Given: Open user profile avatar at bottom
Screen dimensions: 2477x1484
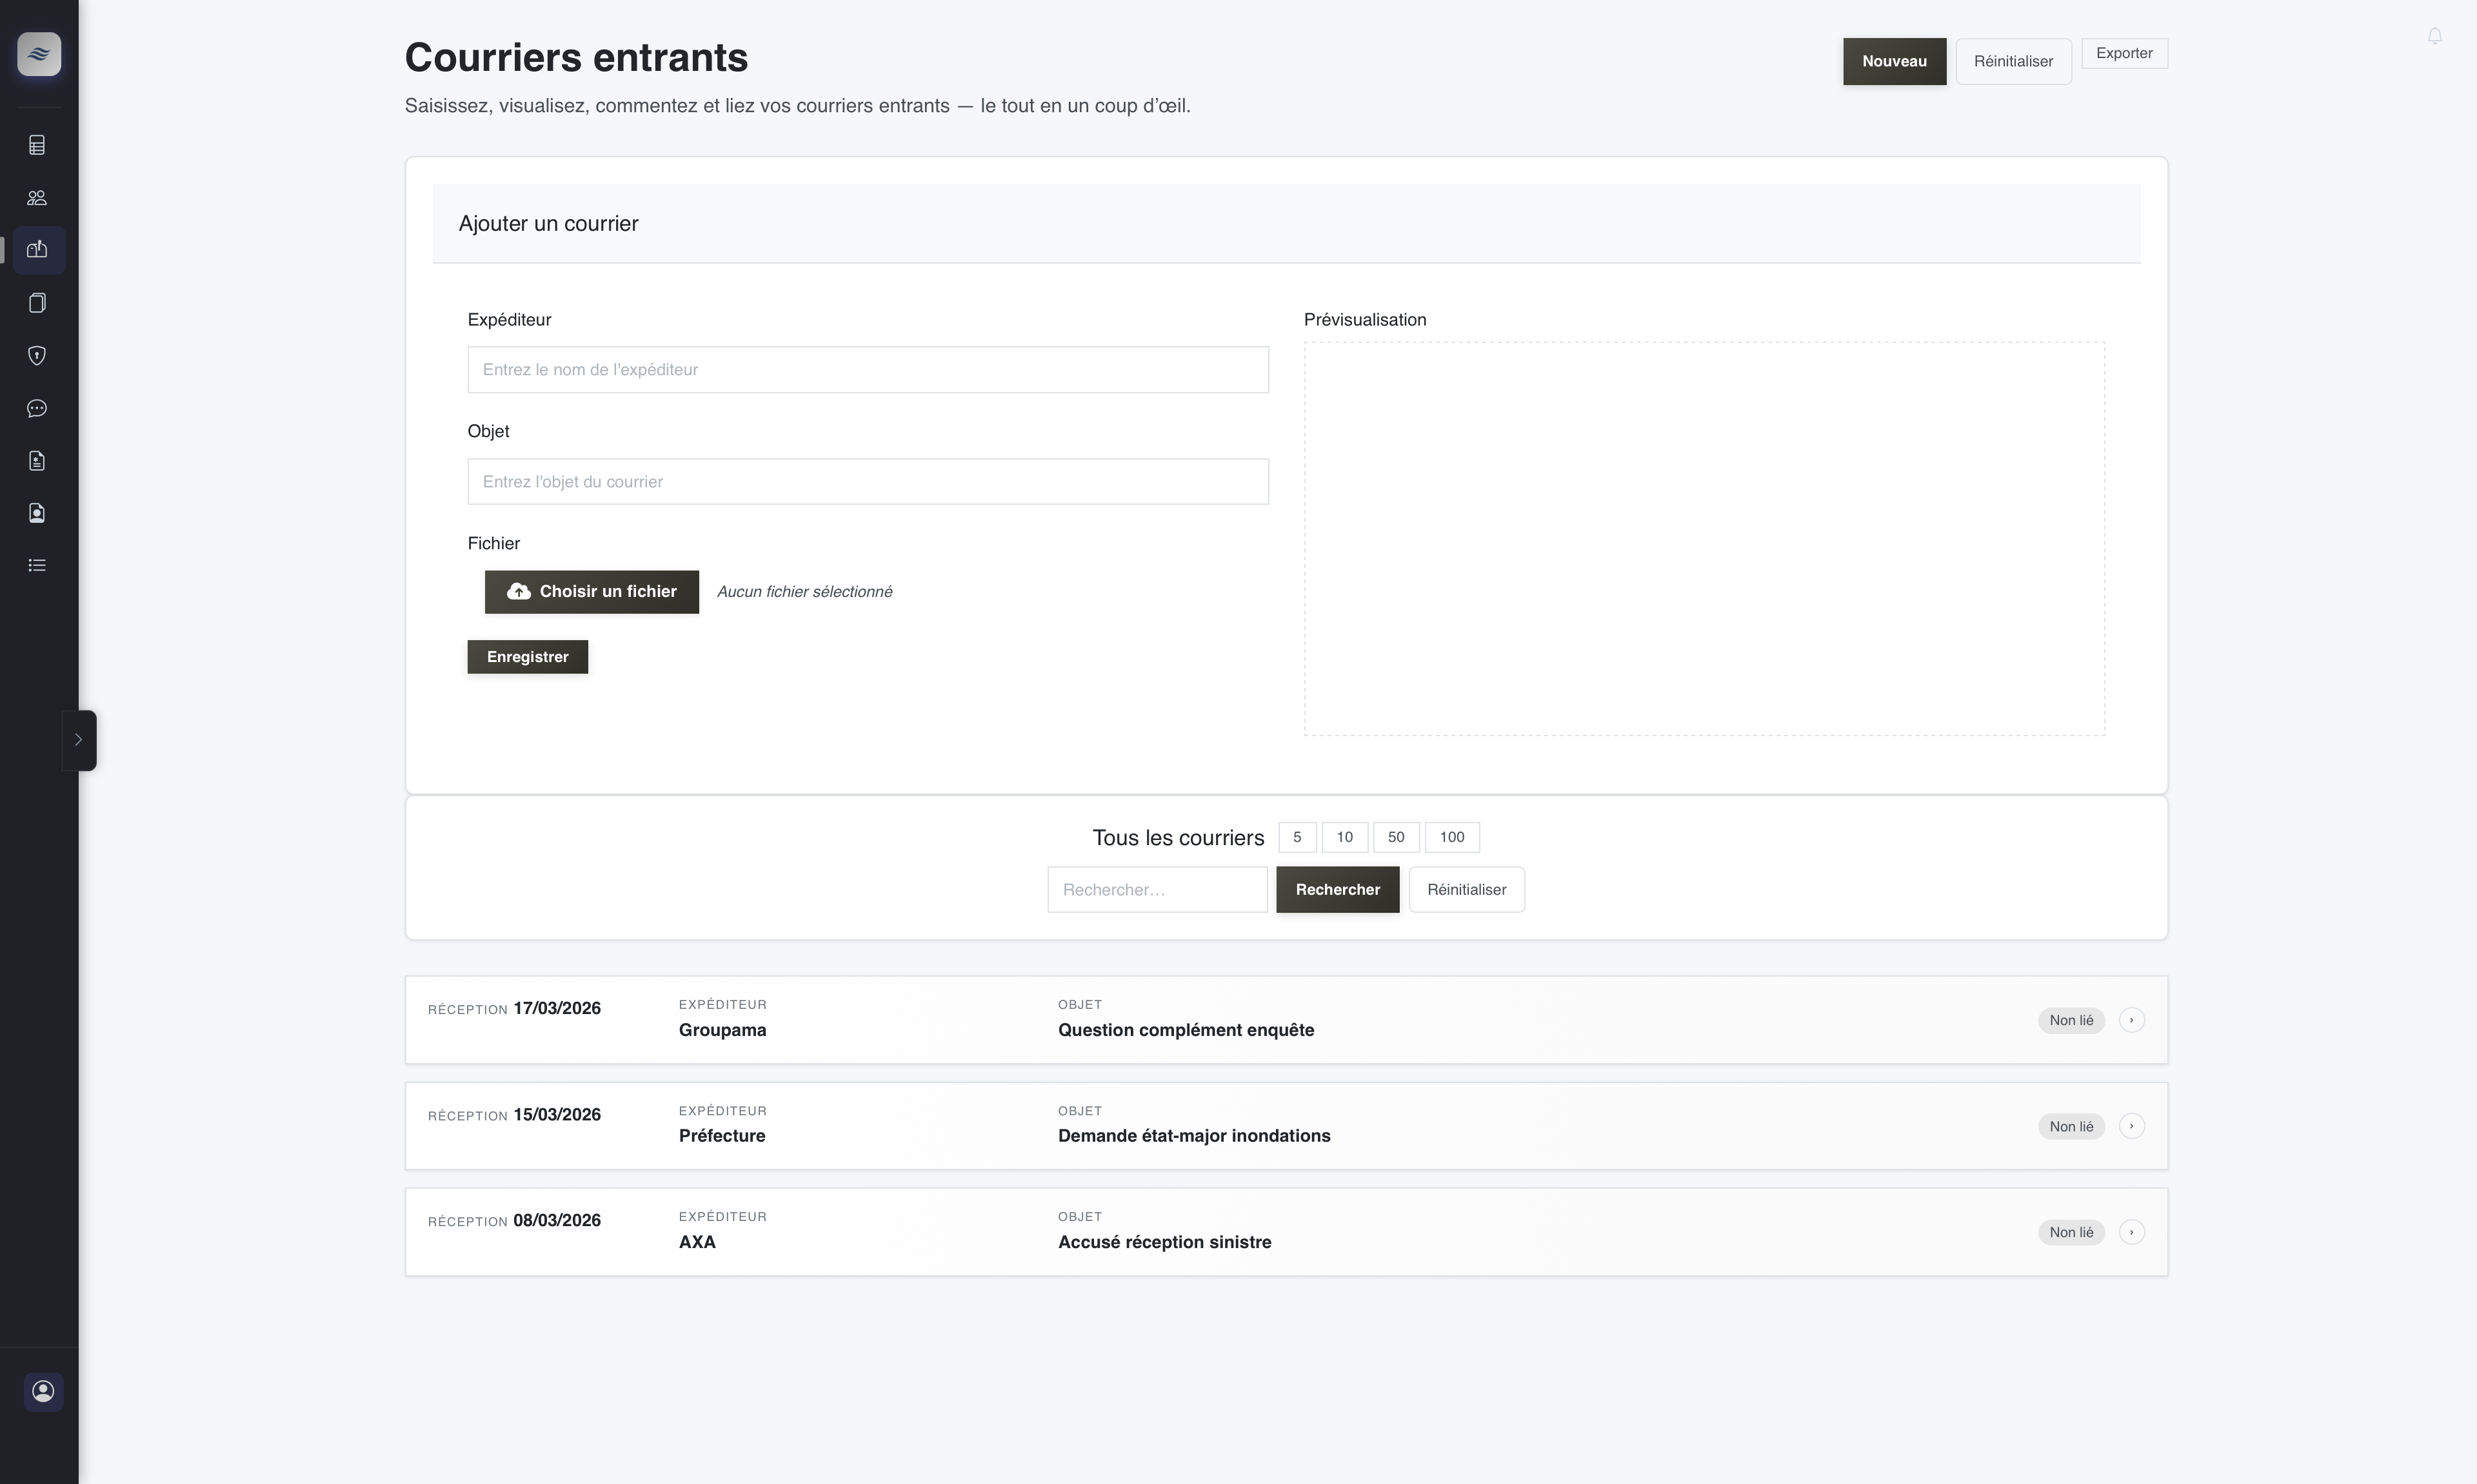Looking at the screenshot, I should point(43,1391).
